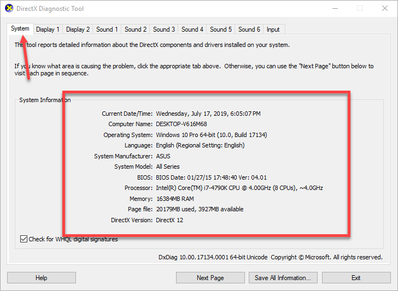Click the DirectX logo icon in title bar
This screenshot has width=398, height=291.
(x=9, y=8)
